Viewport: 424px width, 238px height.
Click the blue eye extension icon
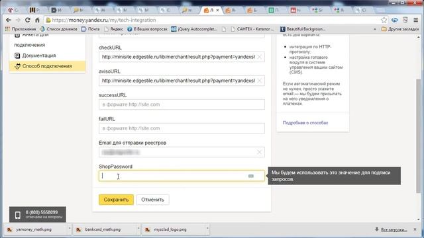[395, 20]
